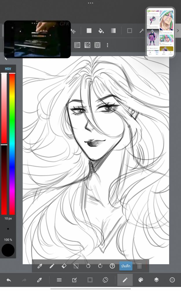Open the color palette panel
181x291 pixels.
[141, 280]
